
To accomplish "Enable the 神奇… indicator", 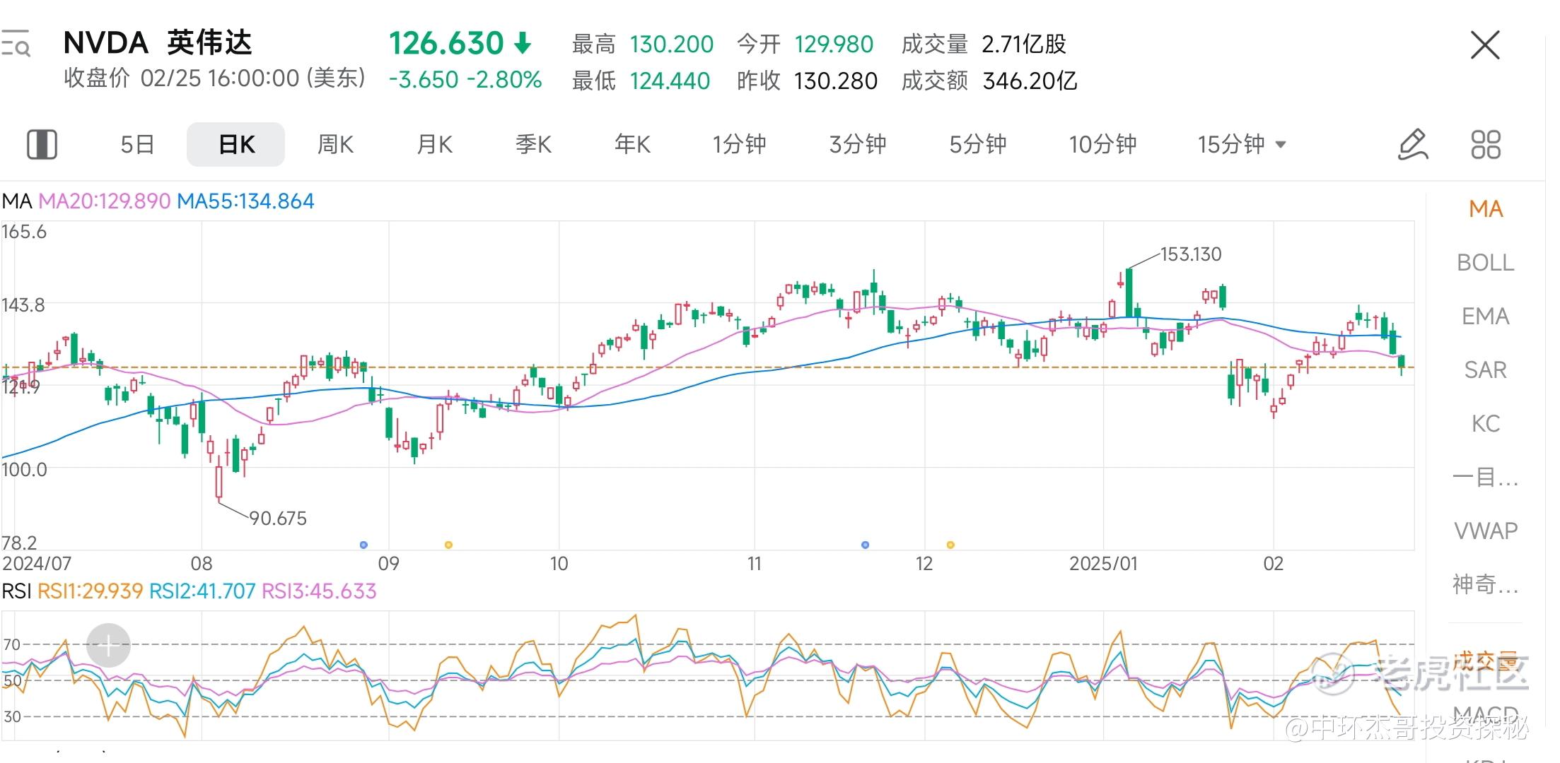I will click(x=1485, y=584).
